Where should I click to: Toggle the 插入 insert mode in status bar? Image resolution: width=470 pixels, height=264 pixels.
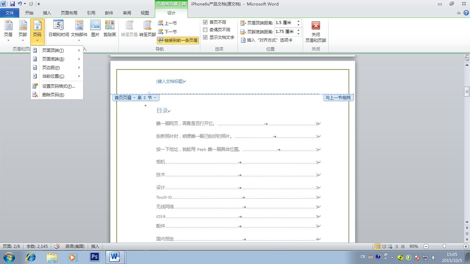95,247
